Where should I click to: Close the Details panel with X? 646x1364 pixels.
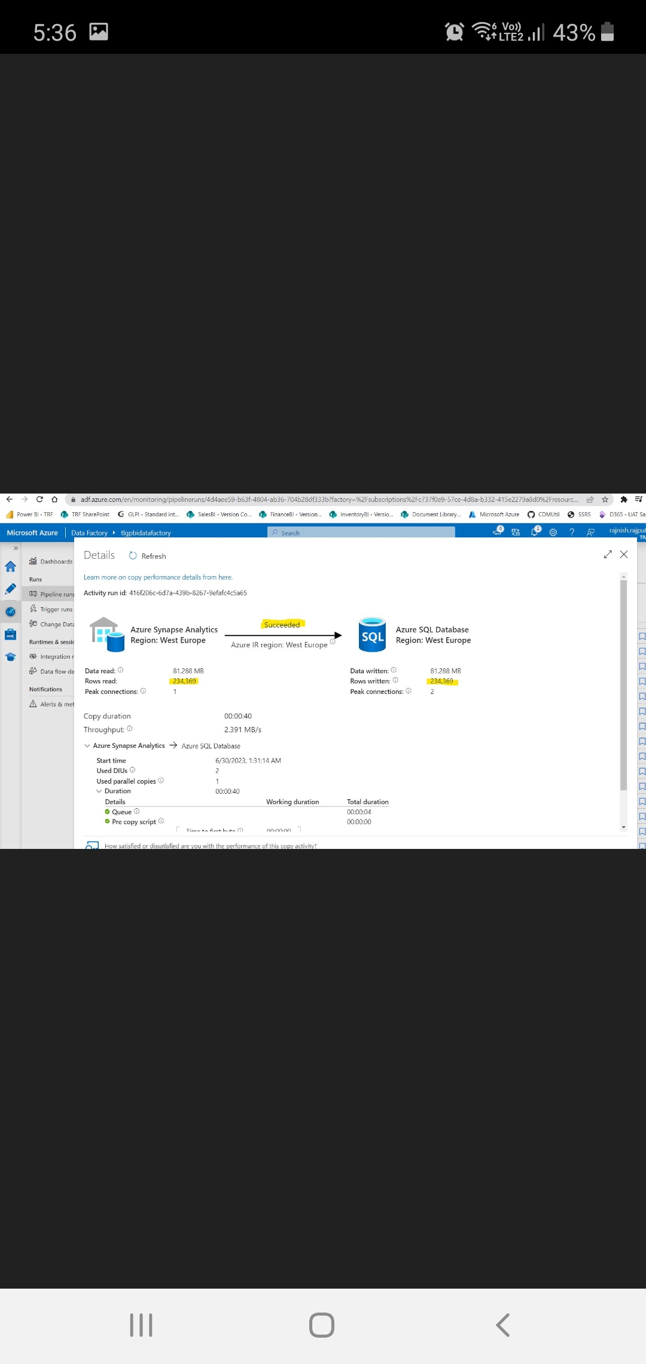(624, 555)
